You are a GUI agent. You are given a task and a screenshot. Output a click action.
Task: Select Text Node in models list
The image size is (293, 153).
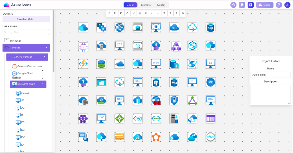click(x=13, y=41)
